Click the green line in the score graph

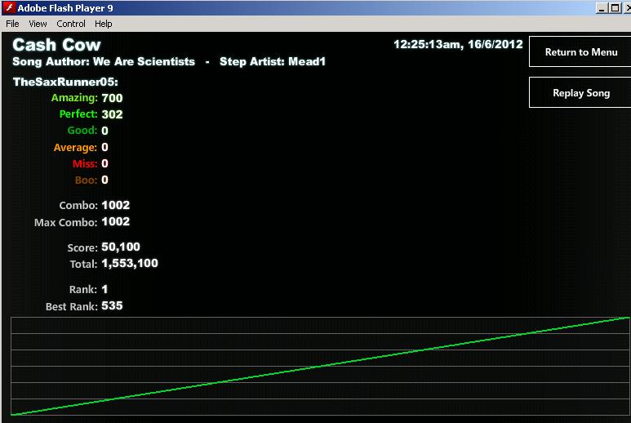(x=320, y=366)
